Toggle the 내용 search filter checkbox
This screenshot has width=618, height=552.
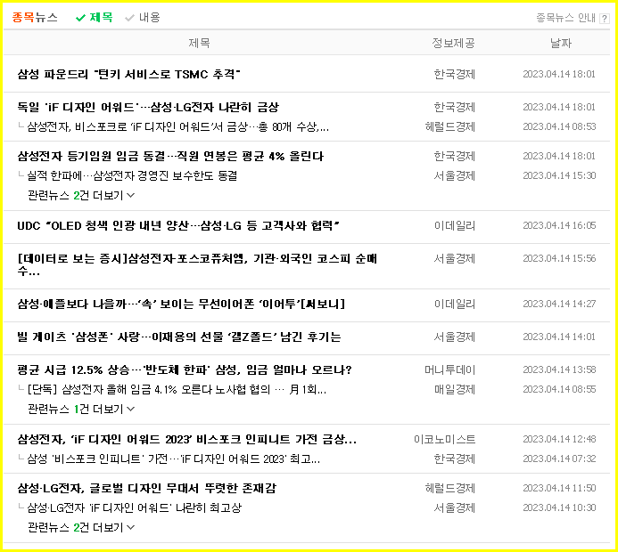[143, 17]
